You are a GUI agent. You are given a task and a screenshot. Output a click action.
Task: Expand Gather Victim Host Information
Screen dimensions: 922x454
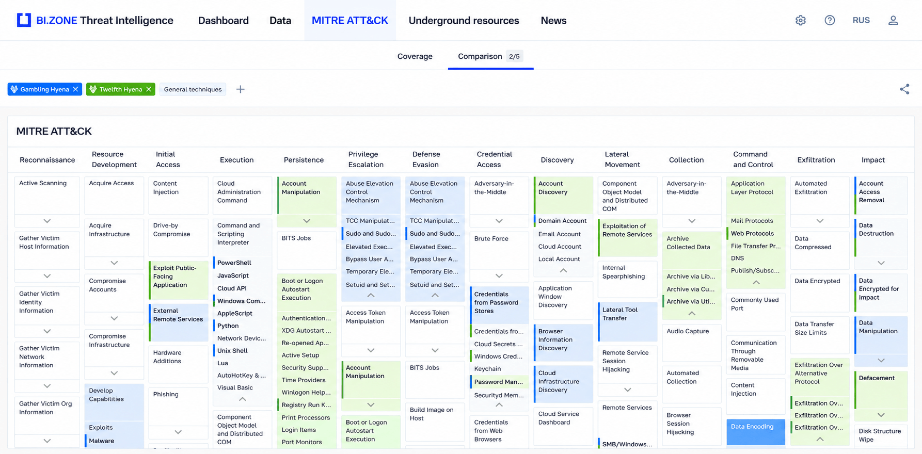pos(47,276)
